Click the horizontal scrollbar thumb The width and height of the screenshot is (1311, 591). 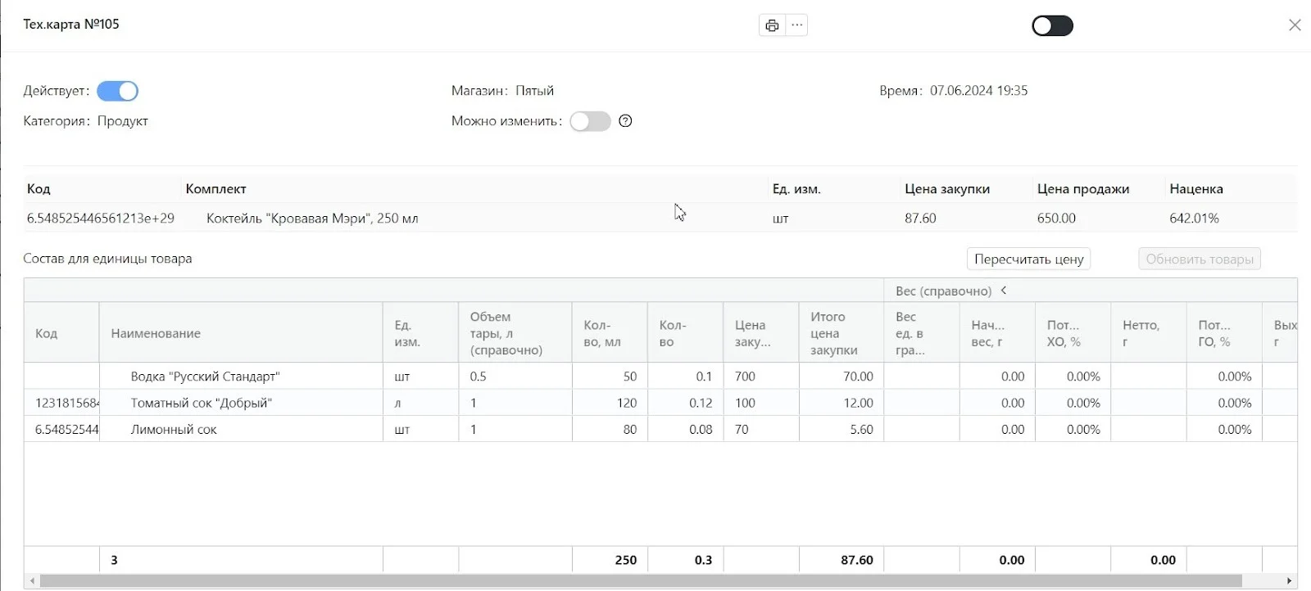[x=641, y=580]
